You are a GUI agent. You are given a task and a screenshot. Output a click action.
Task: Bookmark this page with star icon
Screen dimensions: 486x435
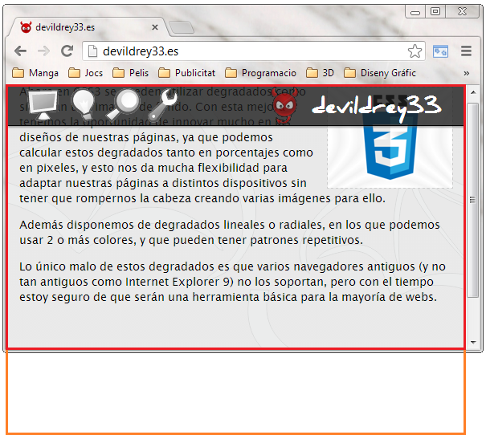pyautogui.click(x=415, y=51)
